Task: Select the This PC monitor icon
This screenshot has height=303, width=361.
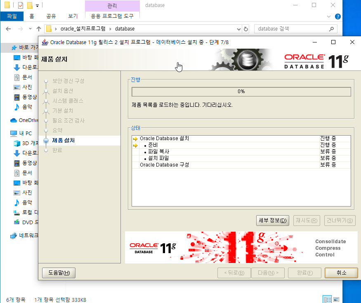Action: pos(14,134)
